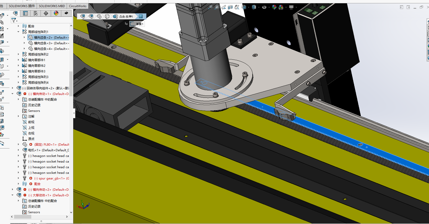Open the View Orientation dropdown arrow

pos(248,7)
